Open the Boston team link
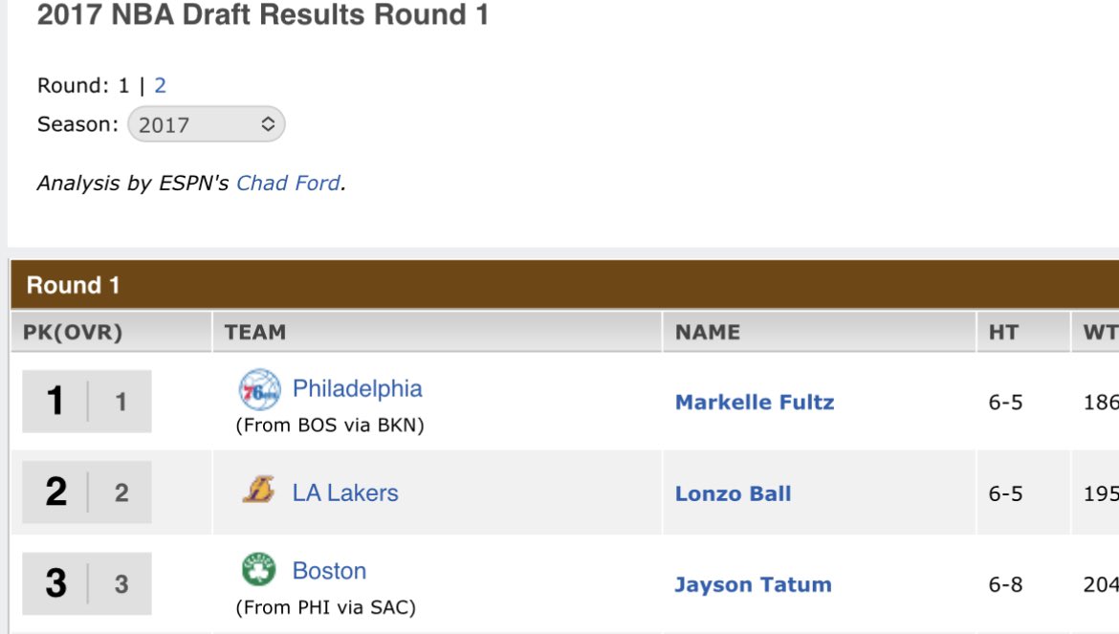 (x=329, y=571)
